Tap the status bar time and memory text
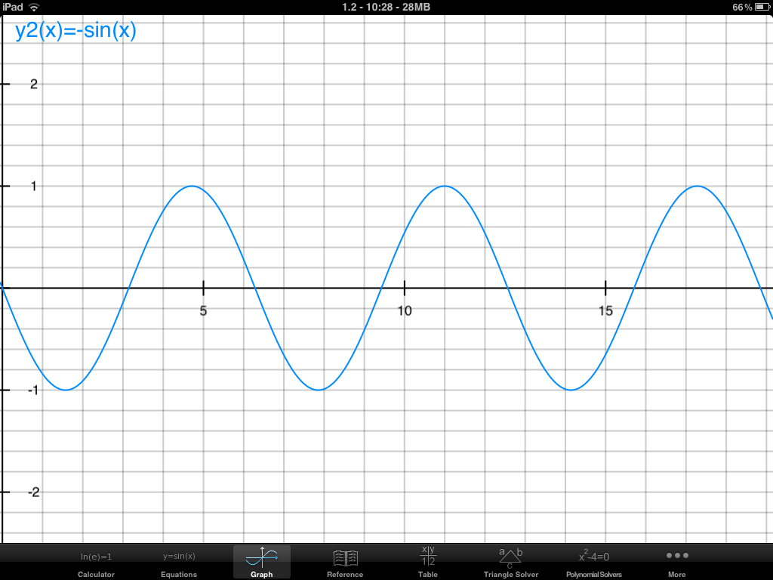 point(386,7)
